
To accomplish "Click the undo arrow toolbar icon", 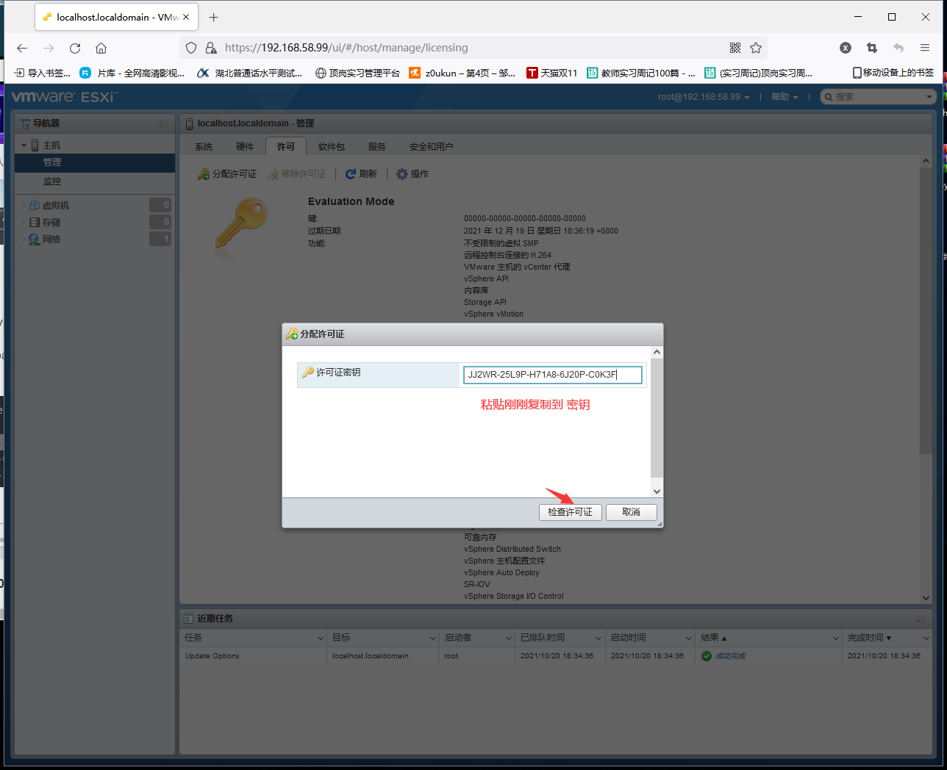I will (x=898, y=48).
